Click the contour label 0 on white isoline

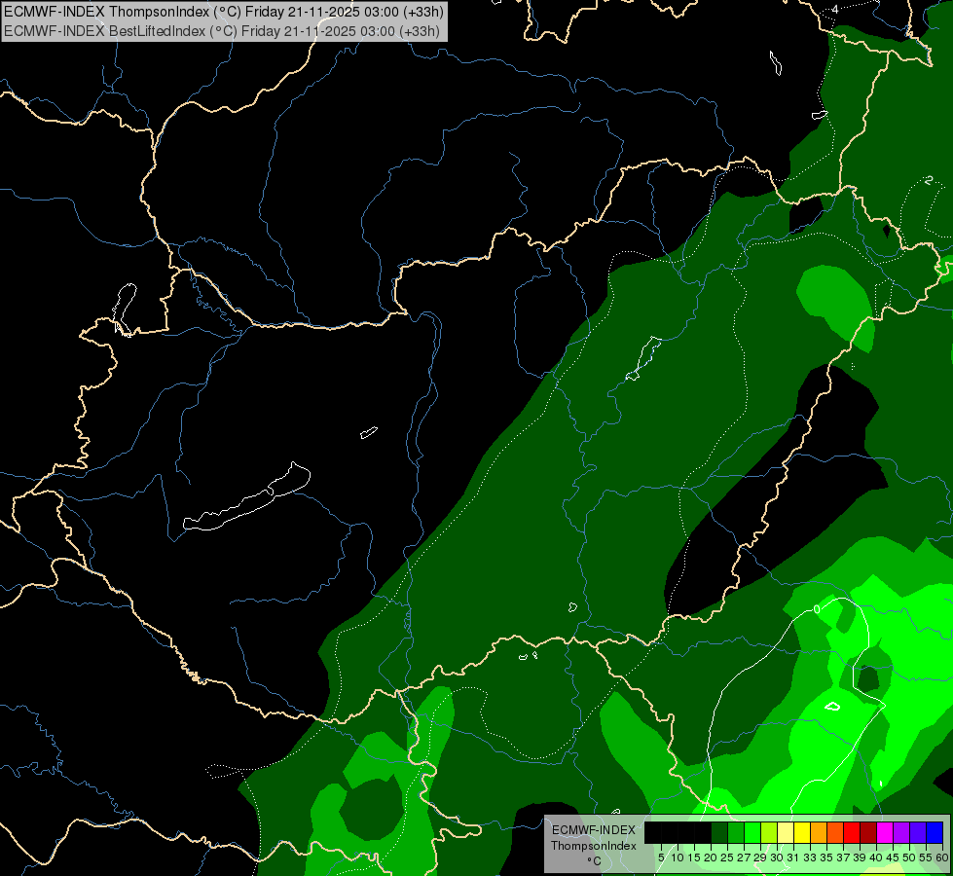coord(817,609)
